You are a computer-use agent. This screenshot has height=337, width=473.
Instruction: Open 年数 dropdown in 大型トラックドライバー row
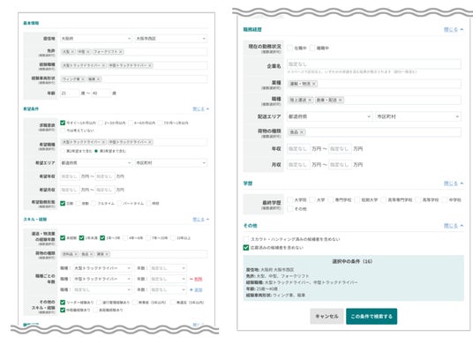[168, 268]
